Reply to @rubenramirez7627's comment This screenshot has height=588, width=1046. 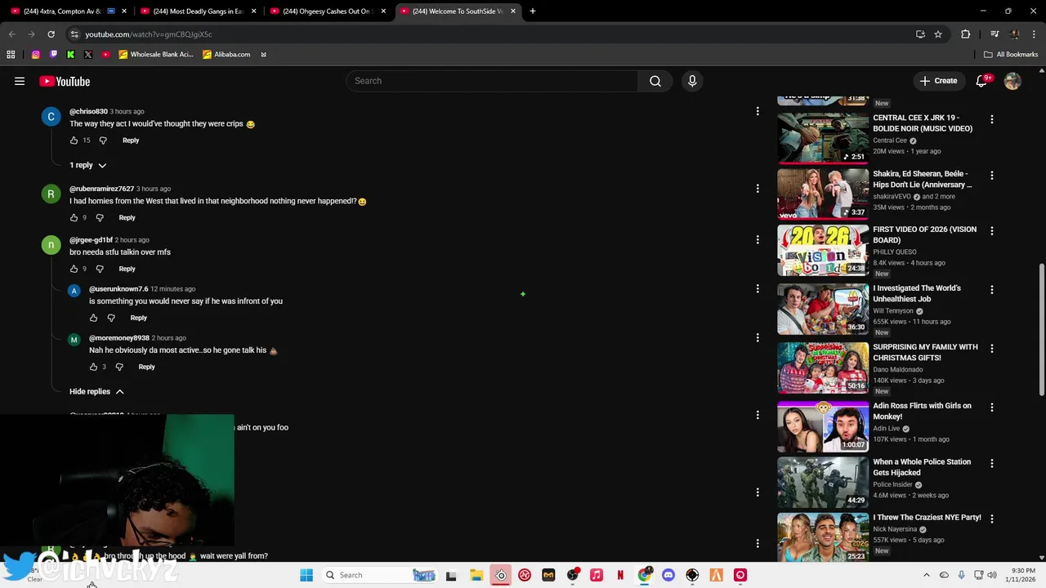click(127, 218)
